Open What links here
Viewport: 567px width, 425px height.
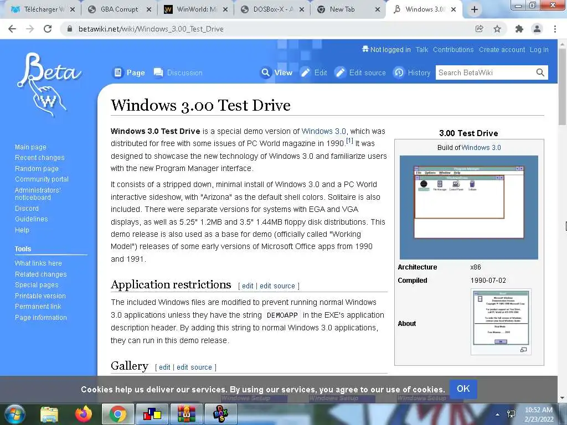38,263
